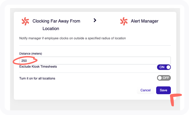Click the Alert Manager heading text

coord(145,21)
